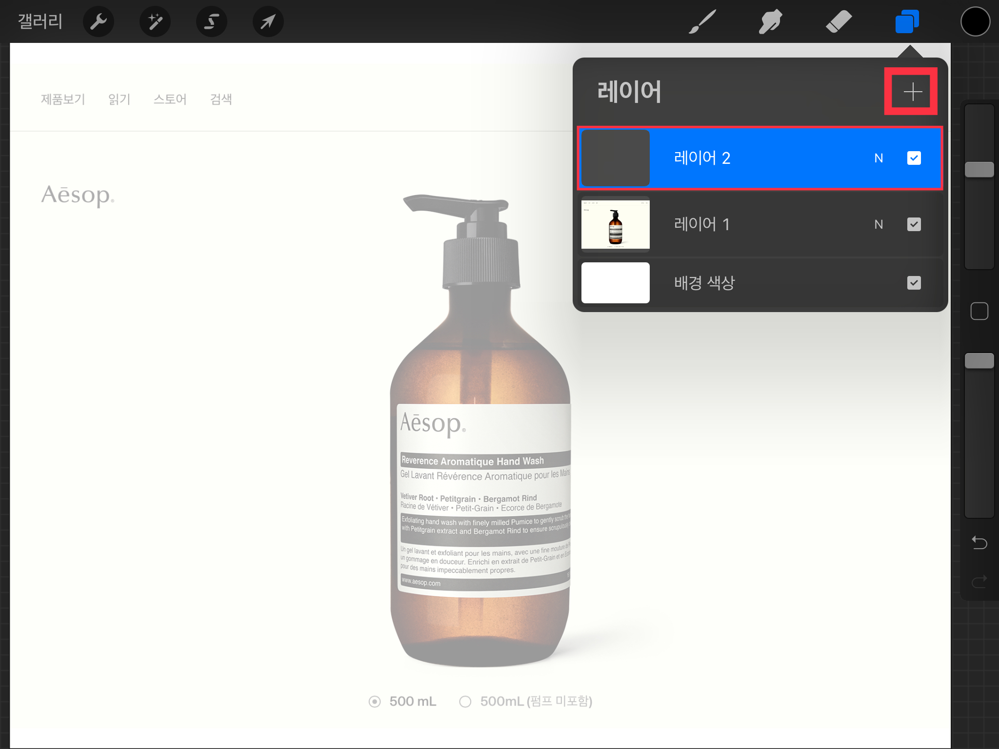Select the Brush tool
Screen dimensions: 999x749
pyautogui.click(x=702, y=21)
